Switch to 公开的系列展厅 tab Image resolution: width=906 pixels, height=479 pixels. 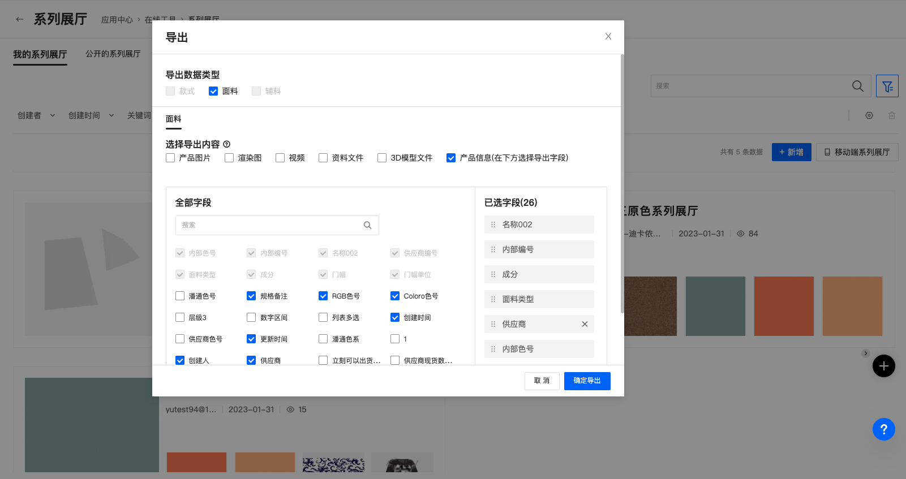113,54
